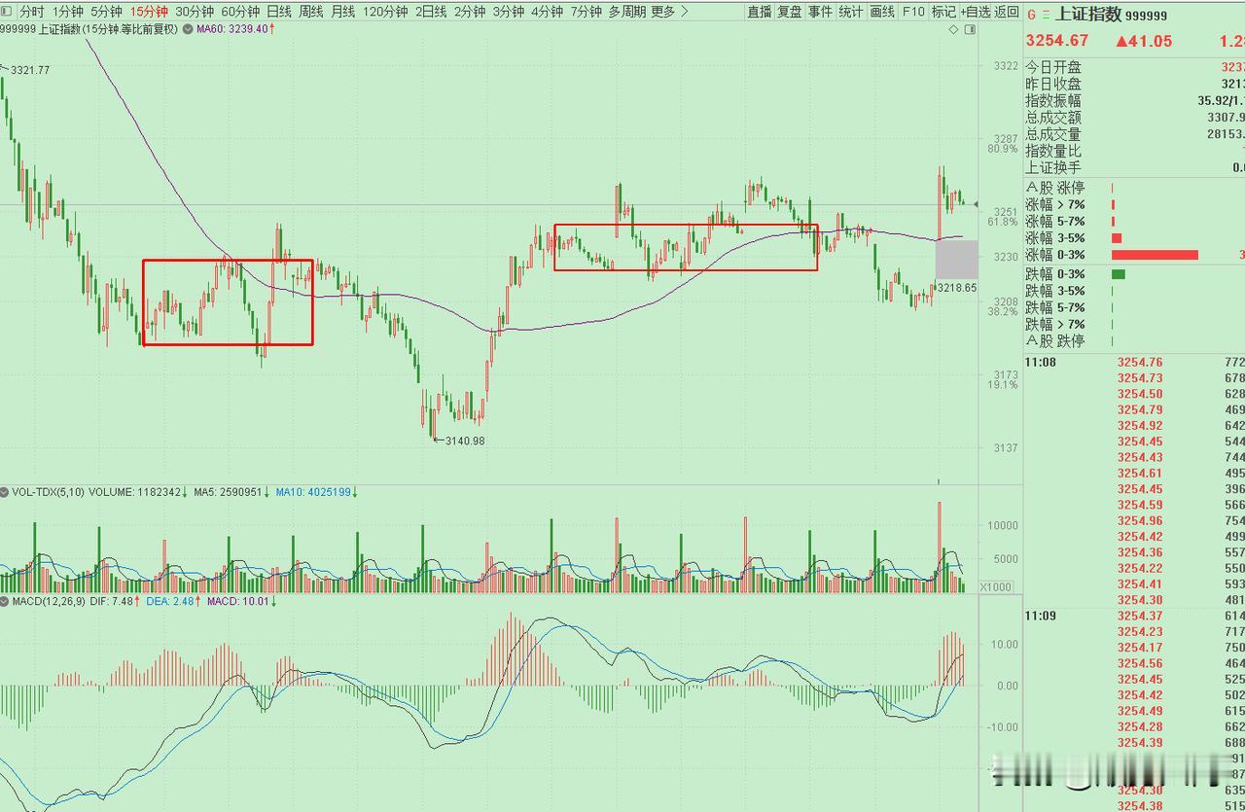Click the X1000 volume unit label
1245x812 pixels.
pyautogui.click(x=994, y=586)
